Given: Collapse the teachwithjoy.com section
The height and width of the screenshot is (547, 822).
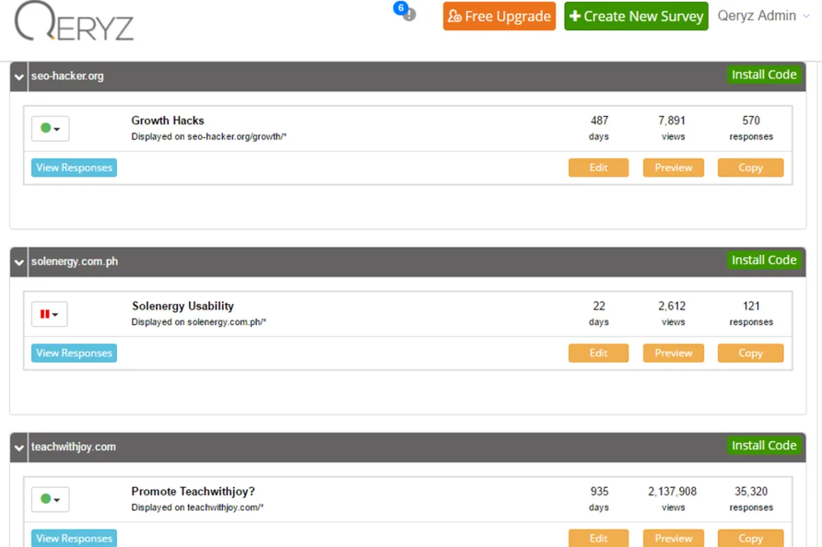Looking at the screenshot, I should point(19,448).
